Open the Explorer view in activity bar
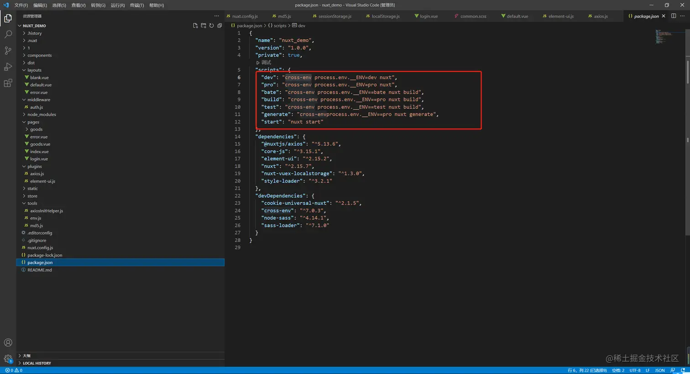This screenshot has width=690, height=374. (8, 18)
